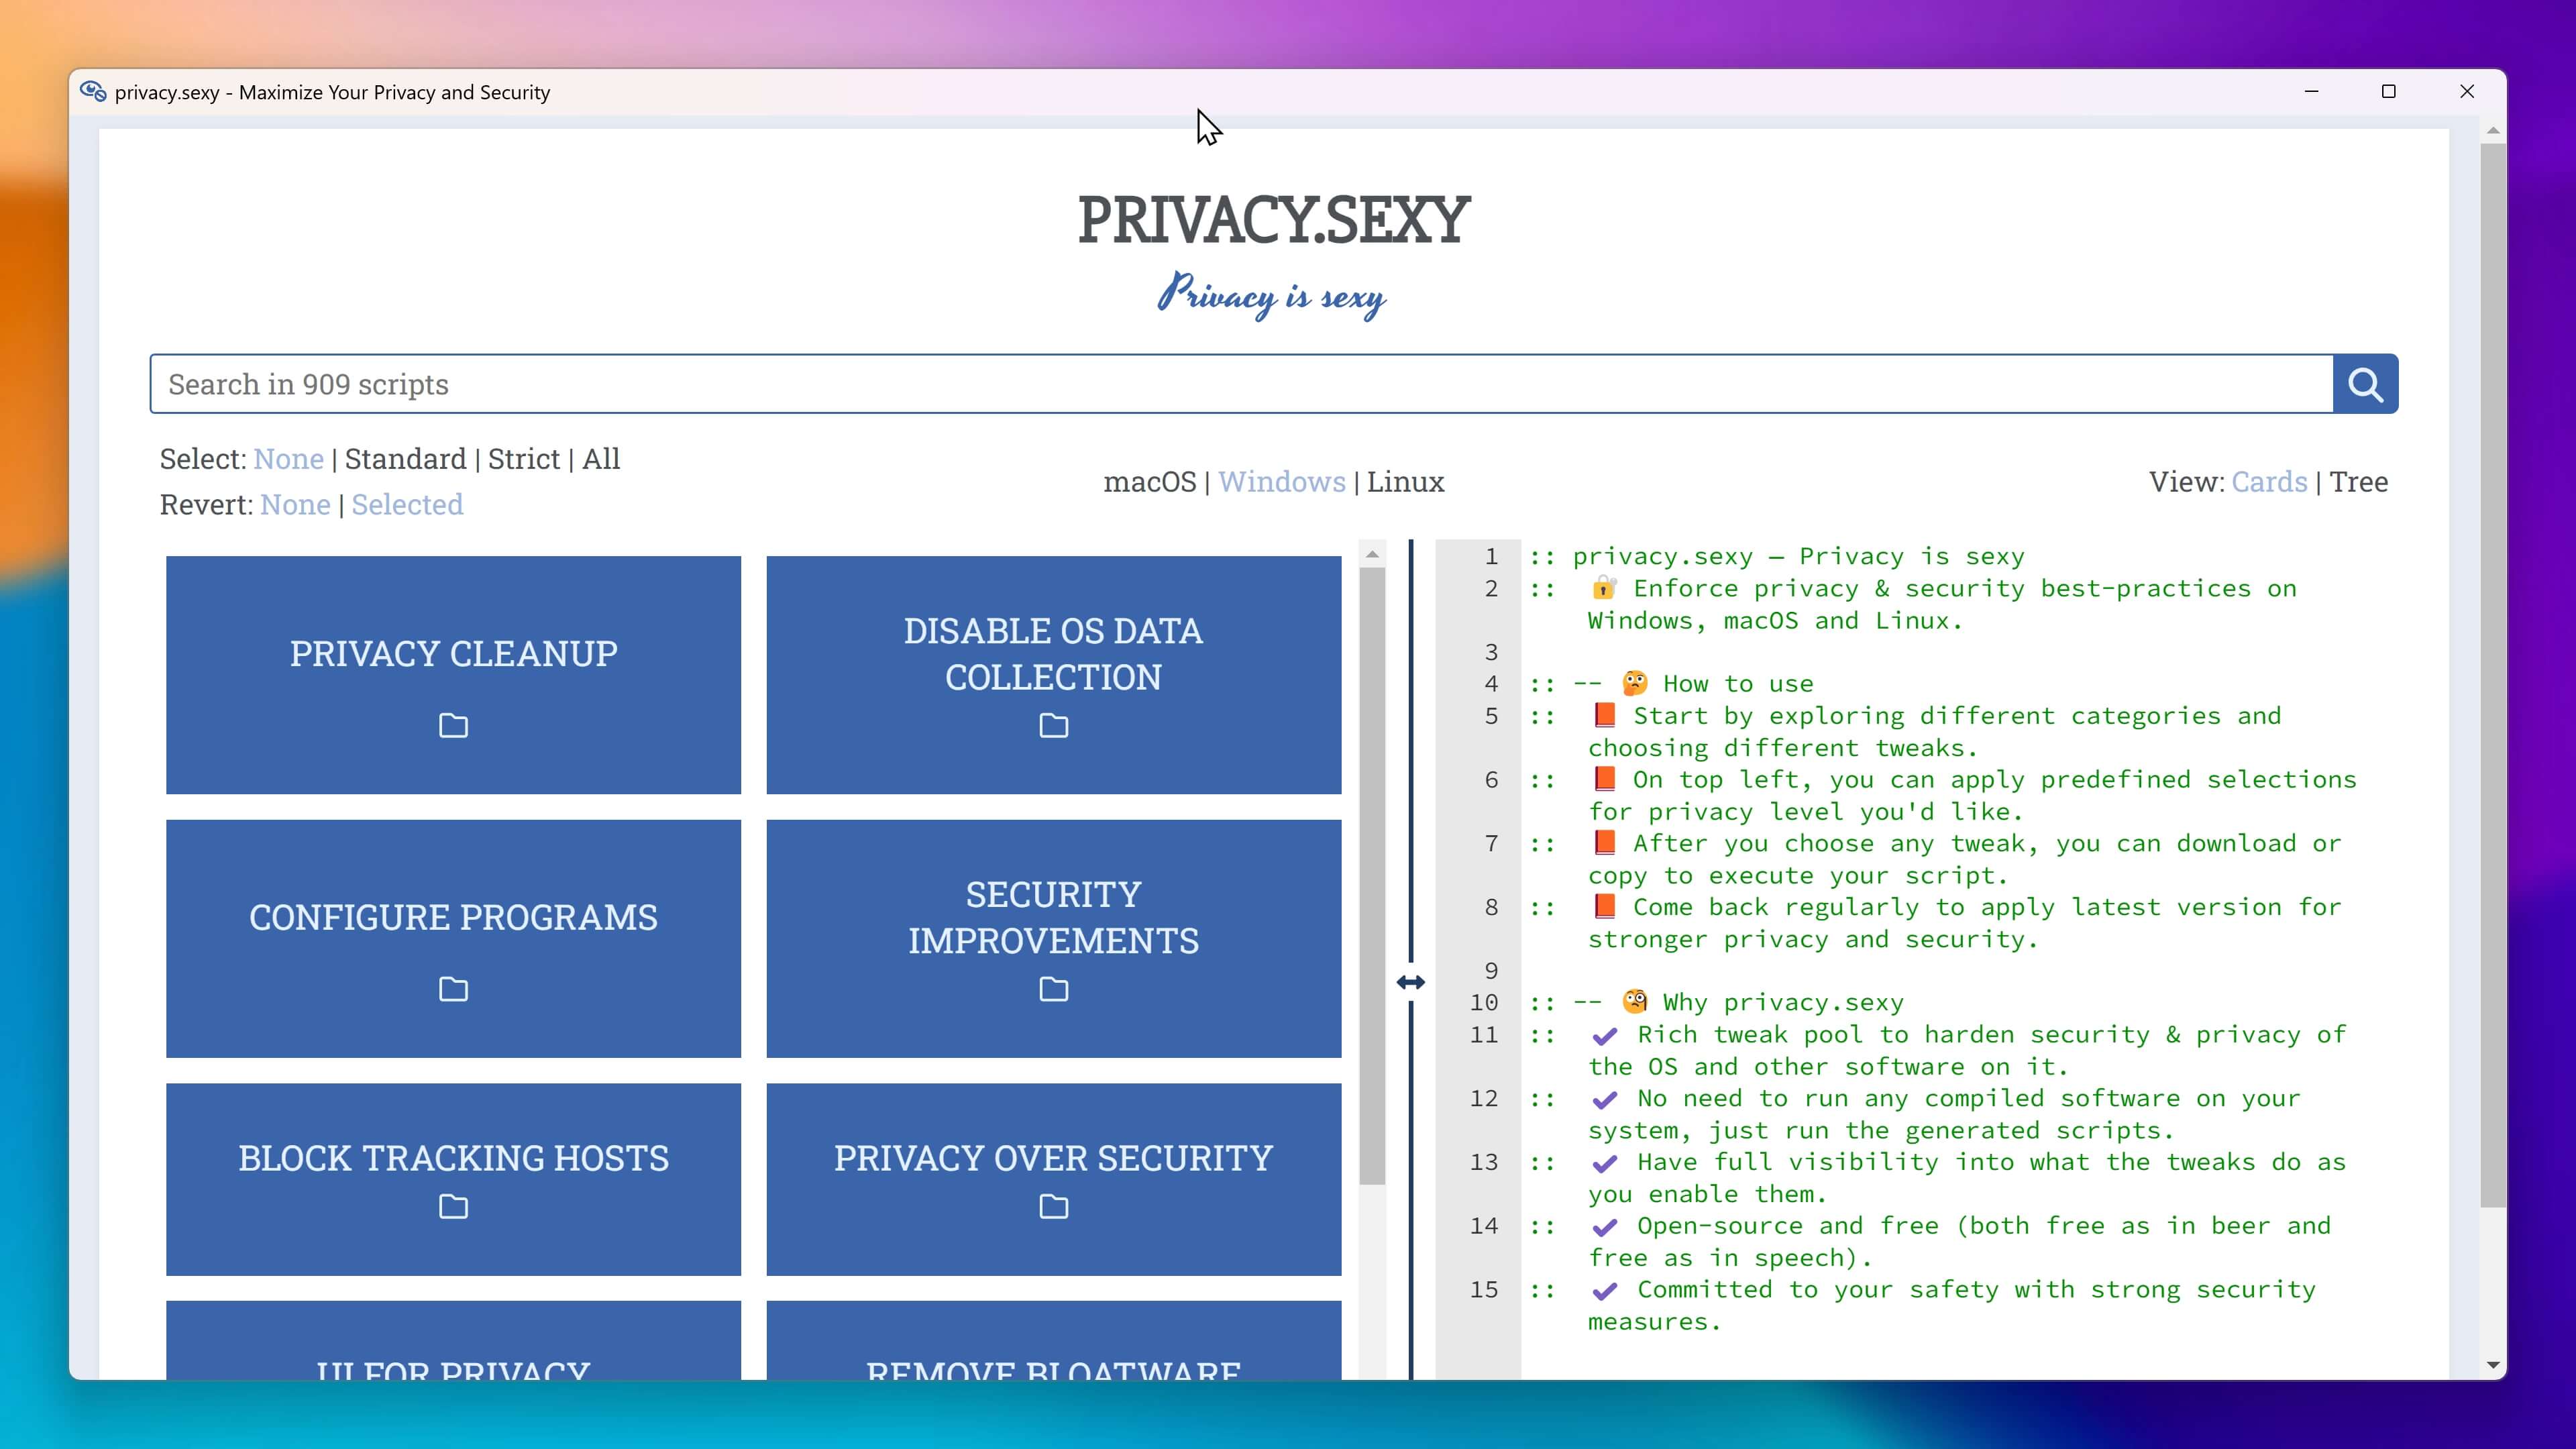Click the cards list scrollbar thumb
2576x1449 pixels.
pos(1372,876)
